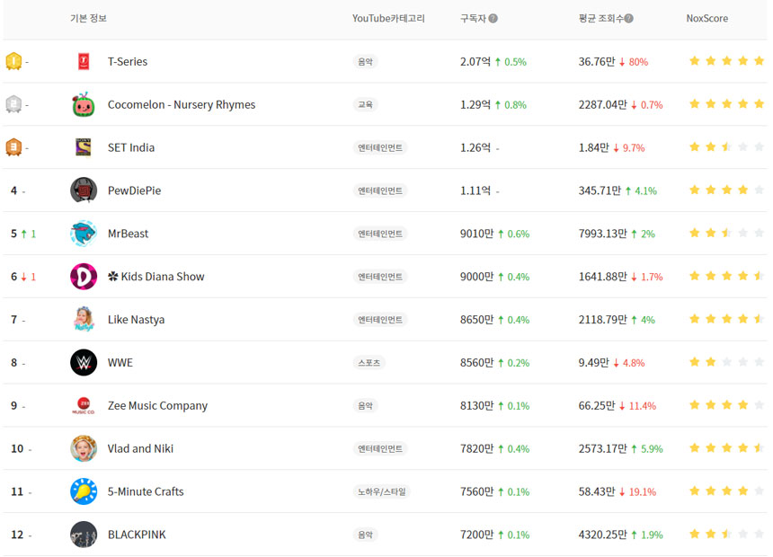
Task: Click the Like Nastya channel avatar
Action: pyautogui.click(x=84, y=320)
